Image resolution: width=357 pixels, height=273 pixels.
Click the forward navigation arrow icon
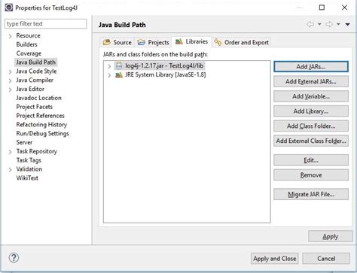329,24
